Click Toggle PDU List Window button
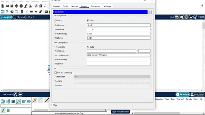This screenshot has width=205, height=115. coord(120,111)
